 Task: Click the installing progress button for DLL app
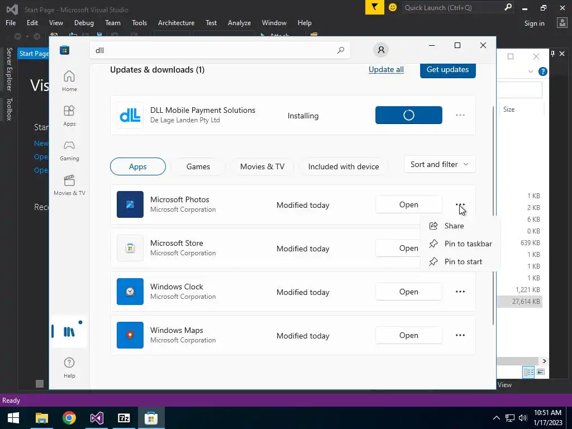(x=408, y=115)
